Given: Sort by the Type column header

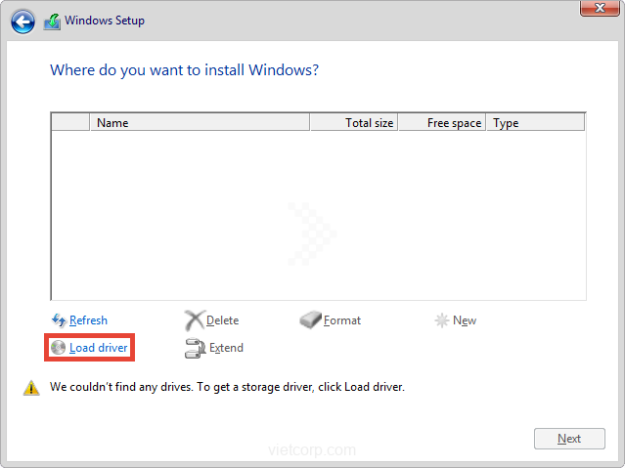Looking at the screenshot, I should pos(534,123).
